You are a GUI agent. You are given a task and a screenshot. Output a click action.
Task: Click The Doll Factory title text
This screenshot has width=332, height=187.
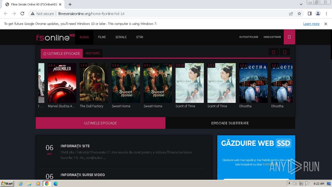[x=92, y=106]
